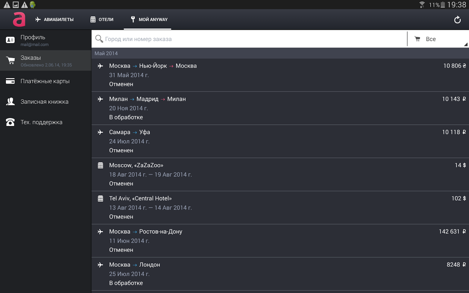Tap the Платёжные карты card icon

(10, 81)
